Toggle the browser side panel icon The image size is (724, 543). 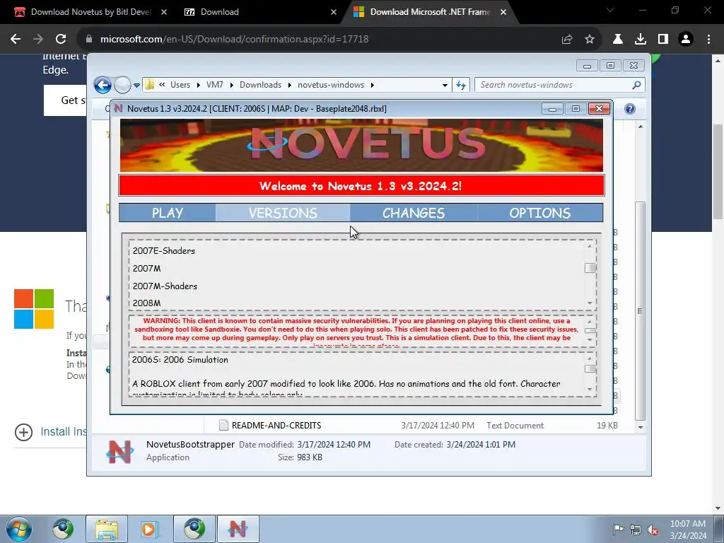(x=663, y=40)
